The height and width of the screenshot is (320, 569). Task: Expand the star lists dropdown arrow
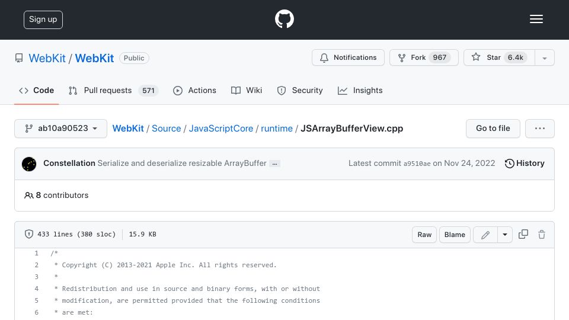(x=544, y=58)
